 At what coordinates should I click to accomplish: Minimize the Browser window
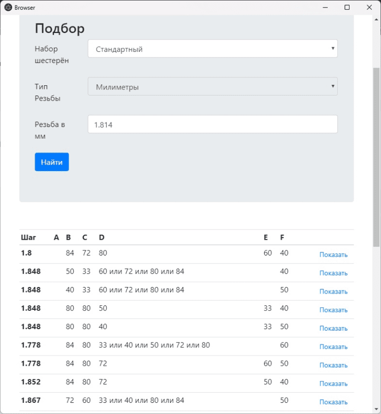[325, 8]
